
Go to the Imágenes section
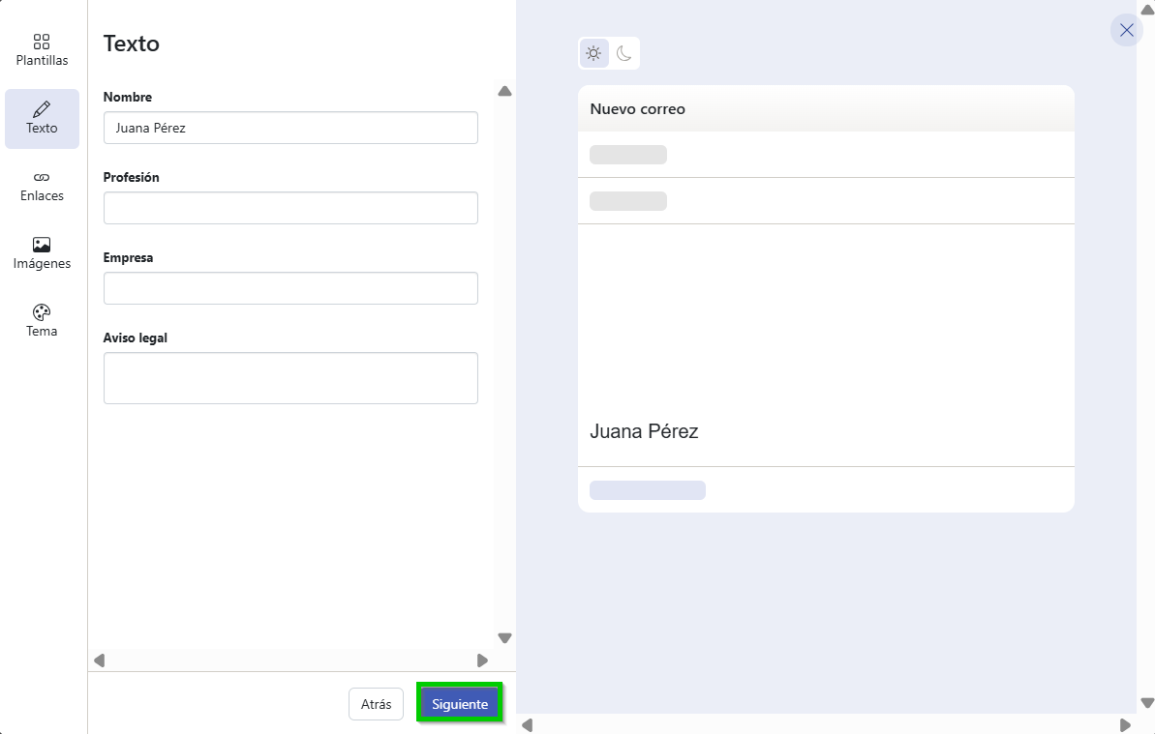click(x=42, y=253)
